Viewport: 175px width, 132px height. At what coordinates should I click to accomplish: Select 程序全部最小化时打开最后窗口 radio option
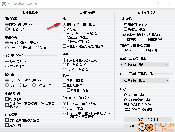point(64,115)
